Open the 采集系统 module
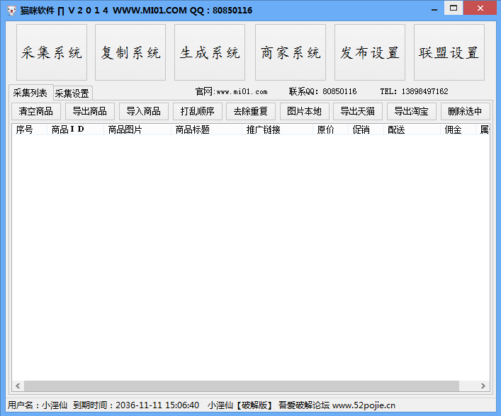The image size is (501, 416). 51,53
